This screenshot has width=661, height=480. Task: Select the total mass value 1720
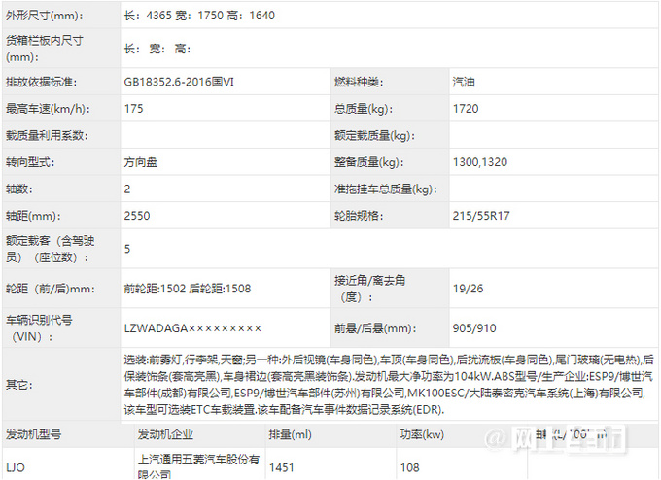click(466, 109)
